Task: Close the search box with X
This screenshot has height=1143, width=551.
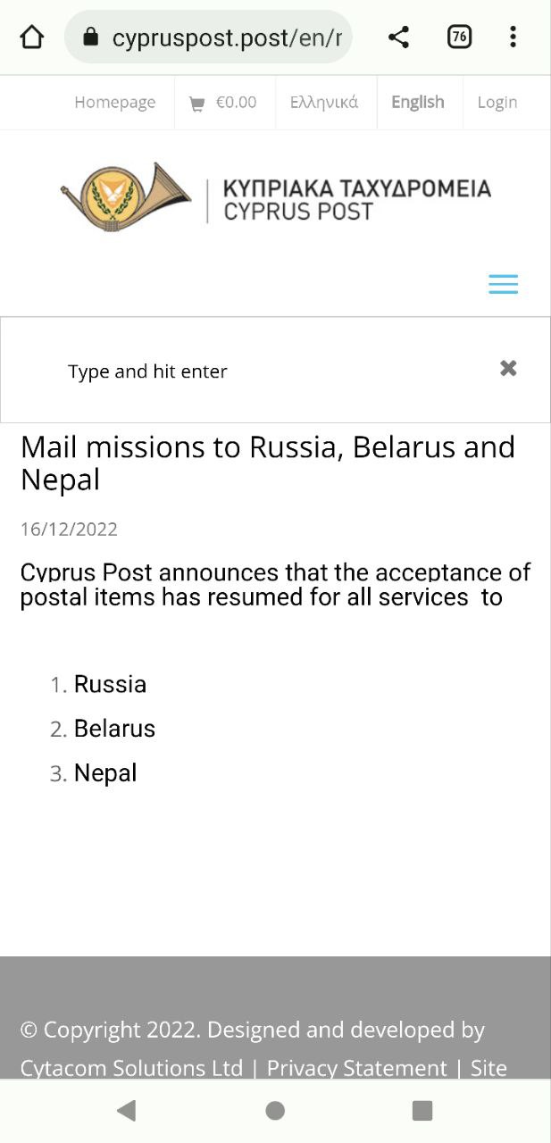Action: [x=508, y=368]
